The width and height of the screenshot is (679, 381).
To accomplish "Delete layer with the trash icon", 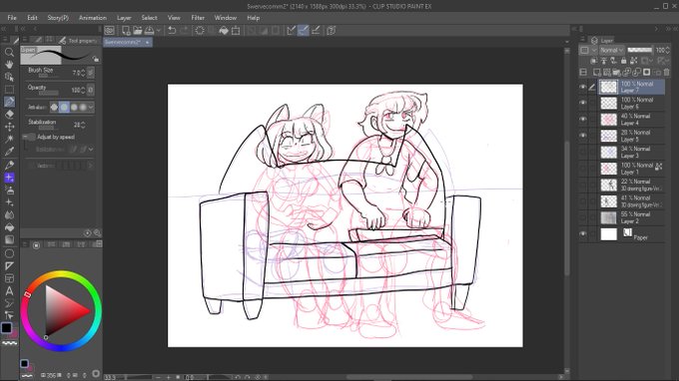I will (666, 72).
